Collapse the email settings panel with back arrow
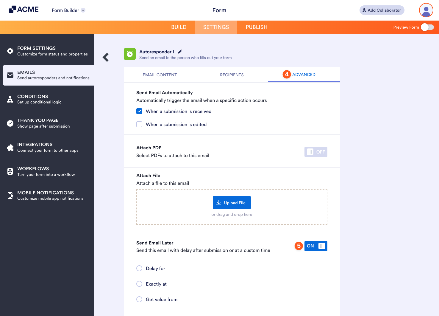 pos(105,57)
